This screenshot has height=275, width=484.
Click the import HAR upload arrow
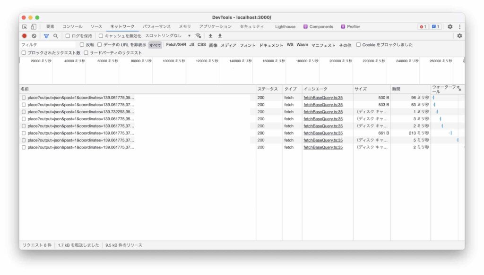tap(210, 36)
